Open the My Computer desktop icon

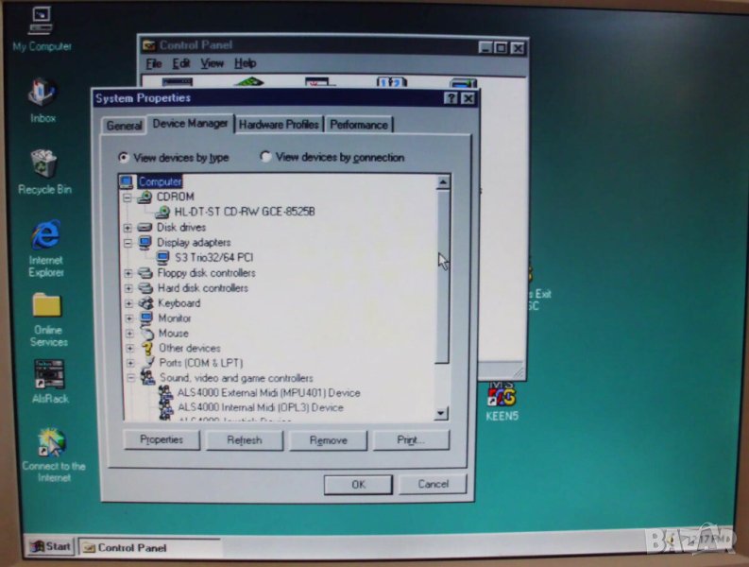coord(40,23)
